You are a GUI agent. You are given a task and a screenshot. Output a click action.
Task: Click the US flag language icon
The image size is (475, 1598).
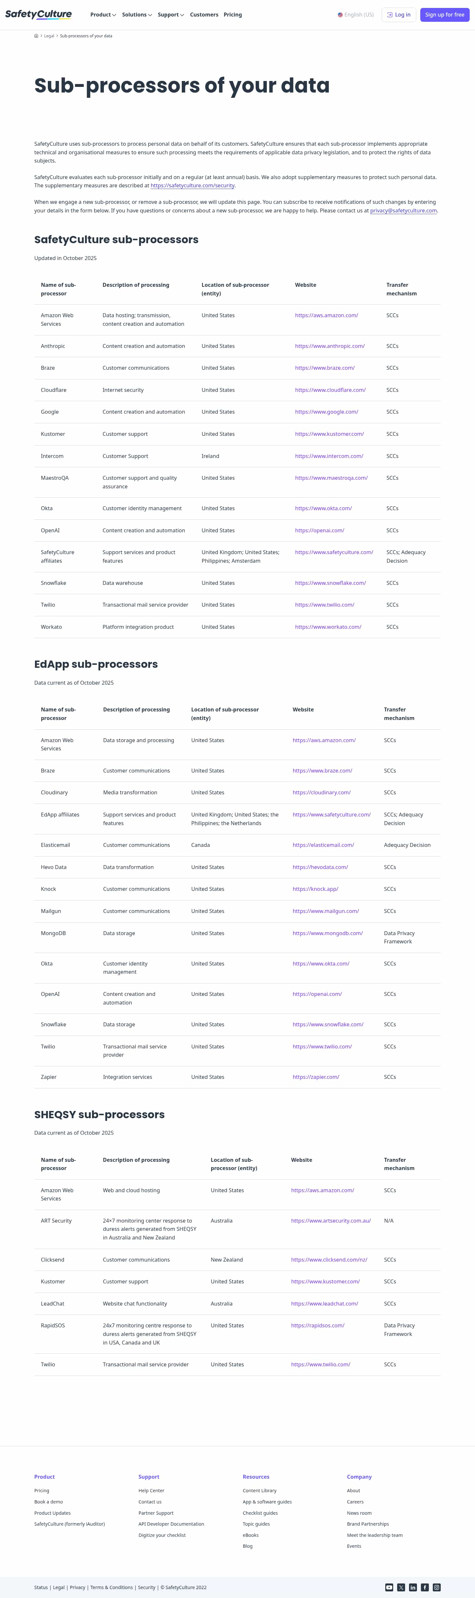pyautogui.click(x=340, y=15)
